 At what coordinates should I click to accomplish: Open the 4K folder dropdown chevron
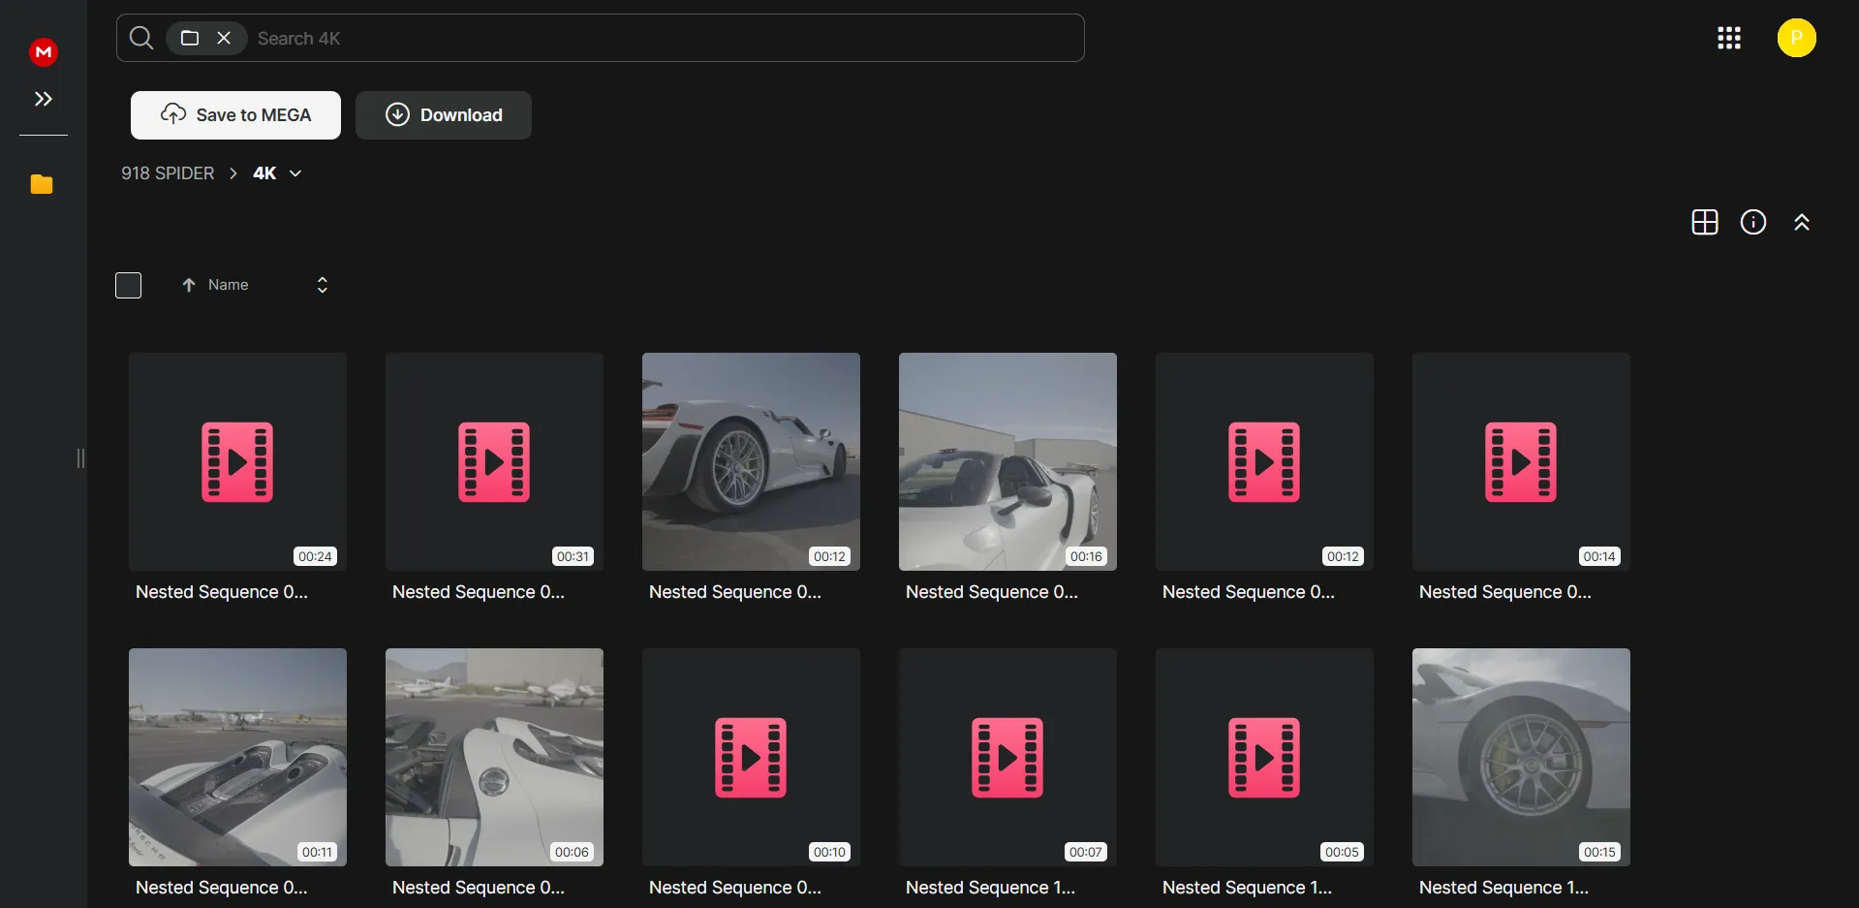click(x=295, y=173)
